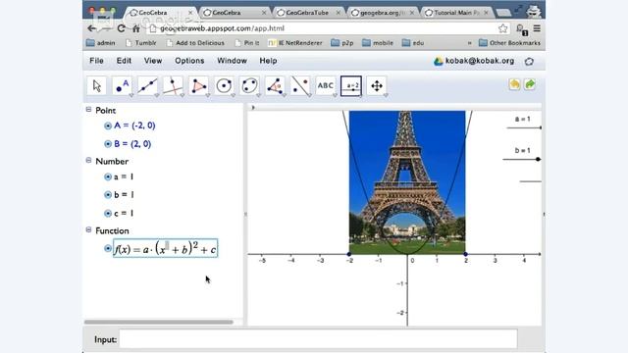Click the icon right of kobak@kobak.org
The height and width of the screenshot is (353, 628).
pos(529,61)
